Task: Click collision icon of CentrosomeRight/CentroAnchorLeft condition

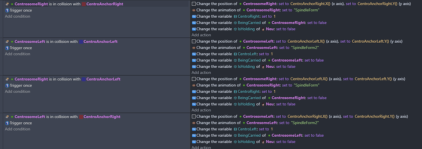Action: 7,79
